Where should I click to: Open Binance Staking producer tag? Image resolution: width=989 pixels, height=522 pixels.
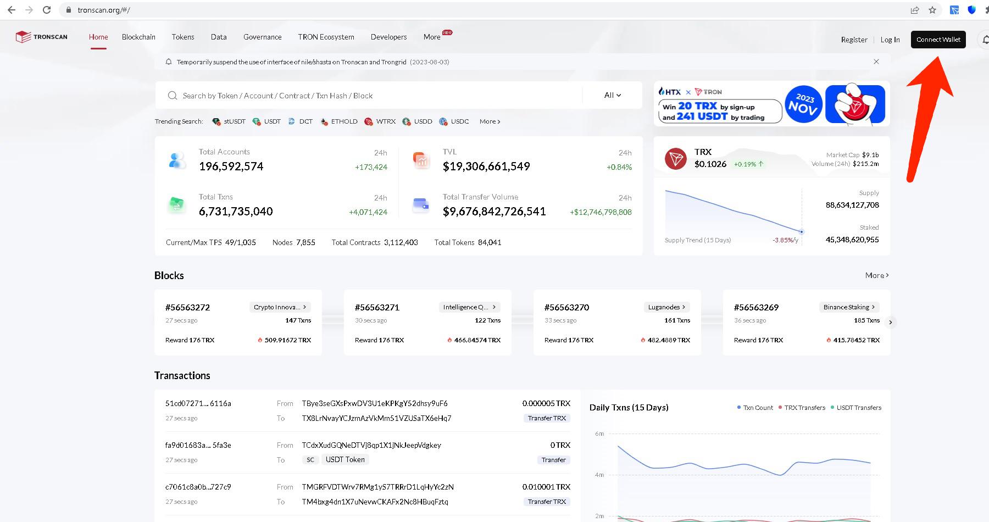click(x=849, y=307)
